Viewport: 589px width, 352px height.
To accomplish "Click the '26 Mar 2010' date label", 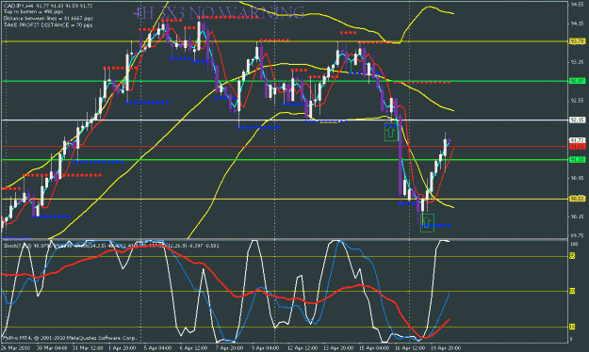I will coord(15,348).
